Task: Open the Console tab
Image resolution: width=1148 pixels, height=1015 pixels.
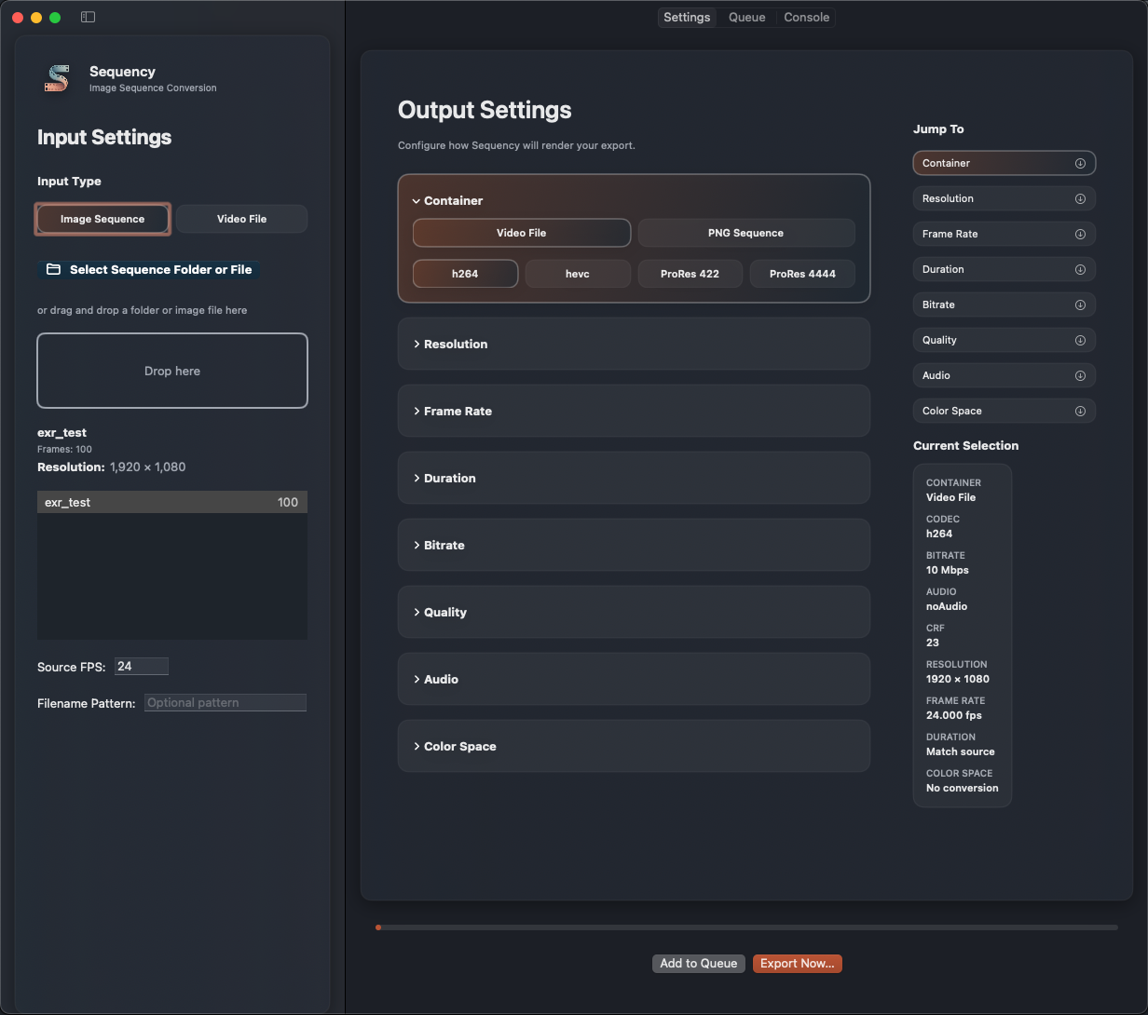Action: point(805,17)
